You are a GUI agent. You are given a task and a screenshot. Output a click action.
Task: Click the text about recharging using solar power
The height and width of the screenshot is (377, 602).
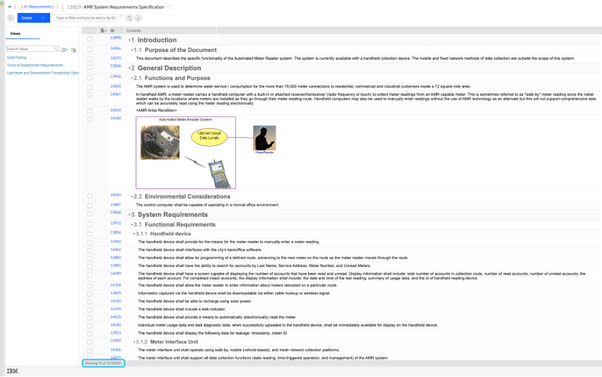click(195, 301)
